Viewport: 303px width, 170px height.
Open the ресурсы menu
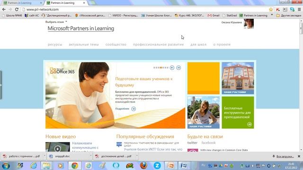coord(55,44)
